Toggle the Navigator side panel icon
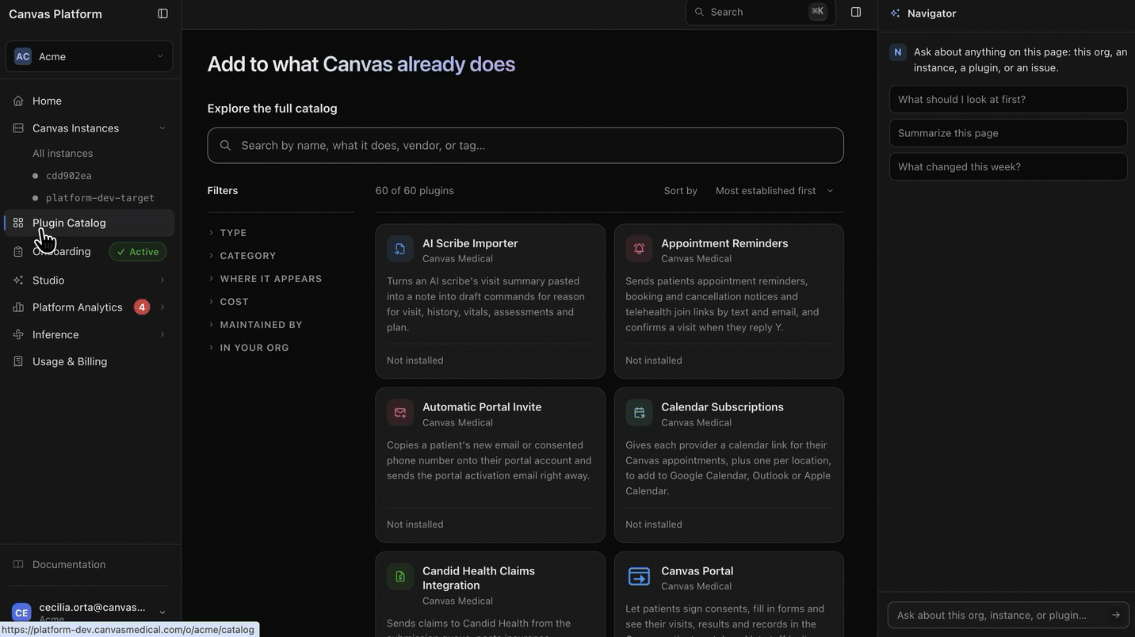This screenshot has height=637, width=1135. click(x=856, y=12)
